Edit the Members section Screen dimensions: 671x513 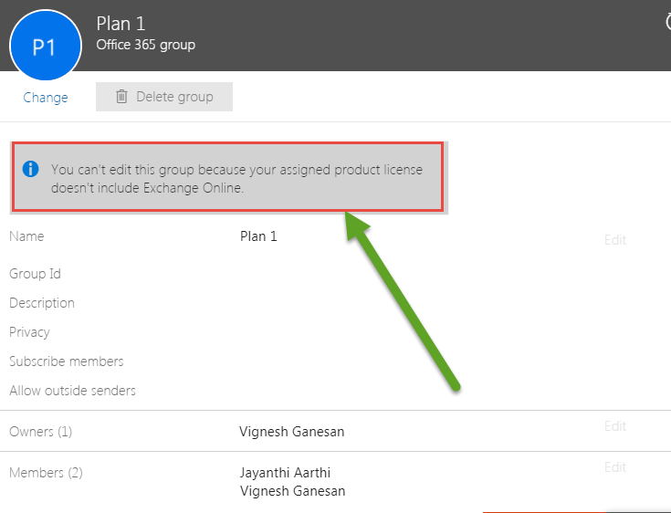614,467
